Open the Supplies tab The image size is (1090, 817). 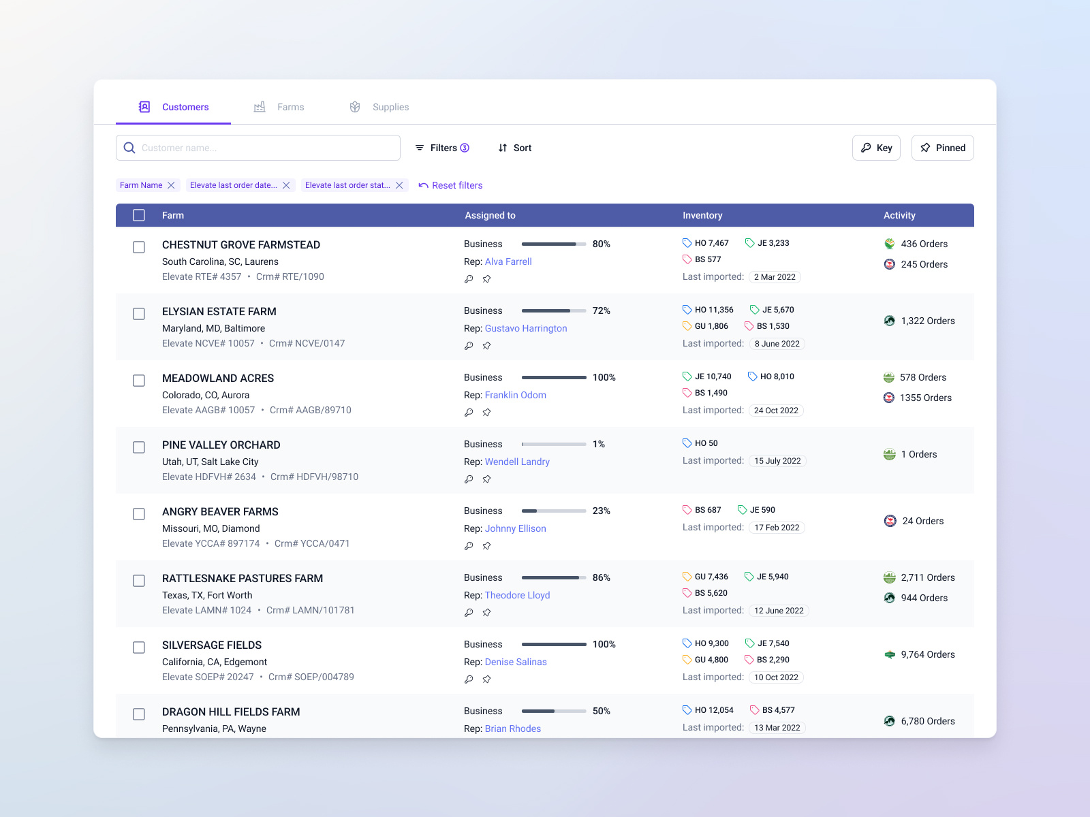[390, 107]
